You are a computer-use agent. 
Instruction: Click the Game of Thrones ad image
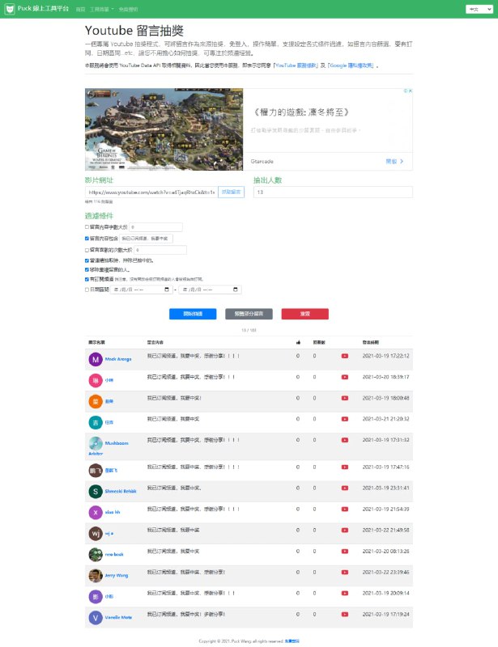[x=164, y=129]
